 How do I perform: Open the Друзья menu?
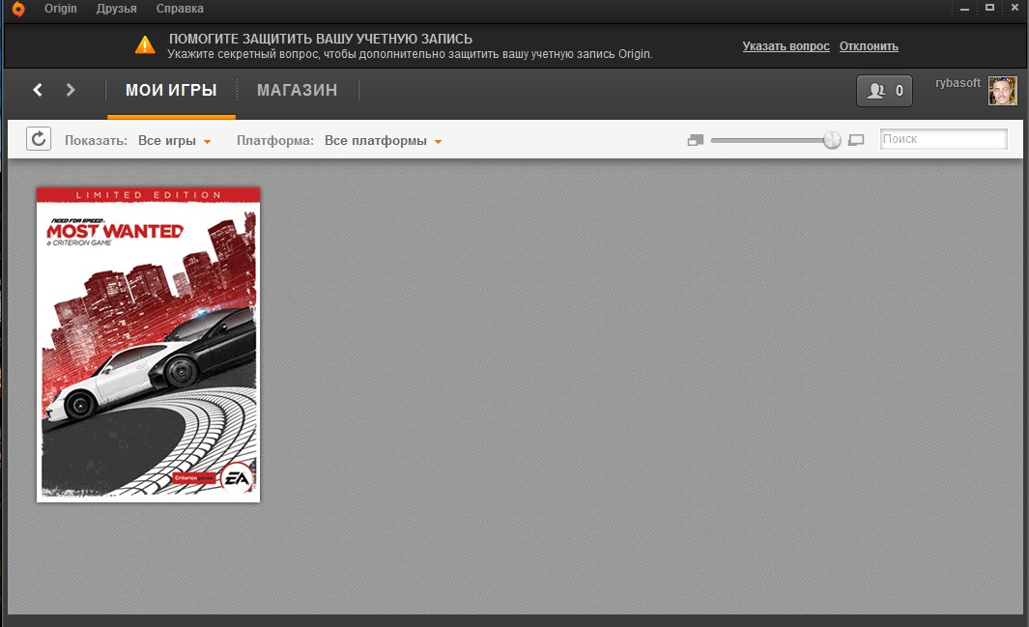tap(116, 9)
